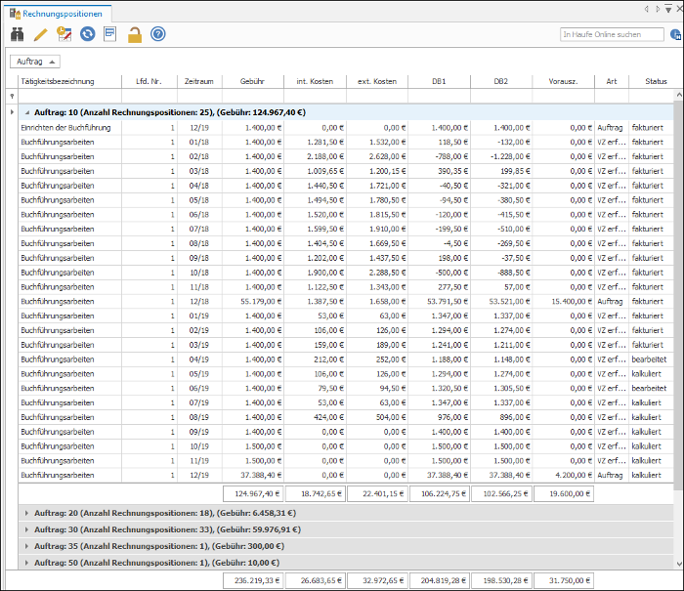This screenshot has width=684, height=591.
Task: Click Gebühr value 55.179,00 €
Action: click(261, 302)
